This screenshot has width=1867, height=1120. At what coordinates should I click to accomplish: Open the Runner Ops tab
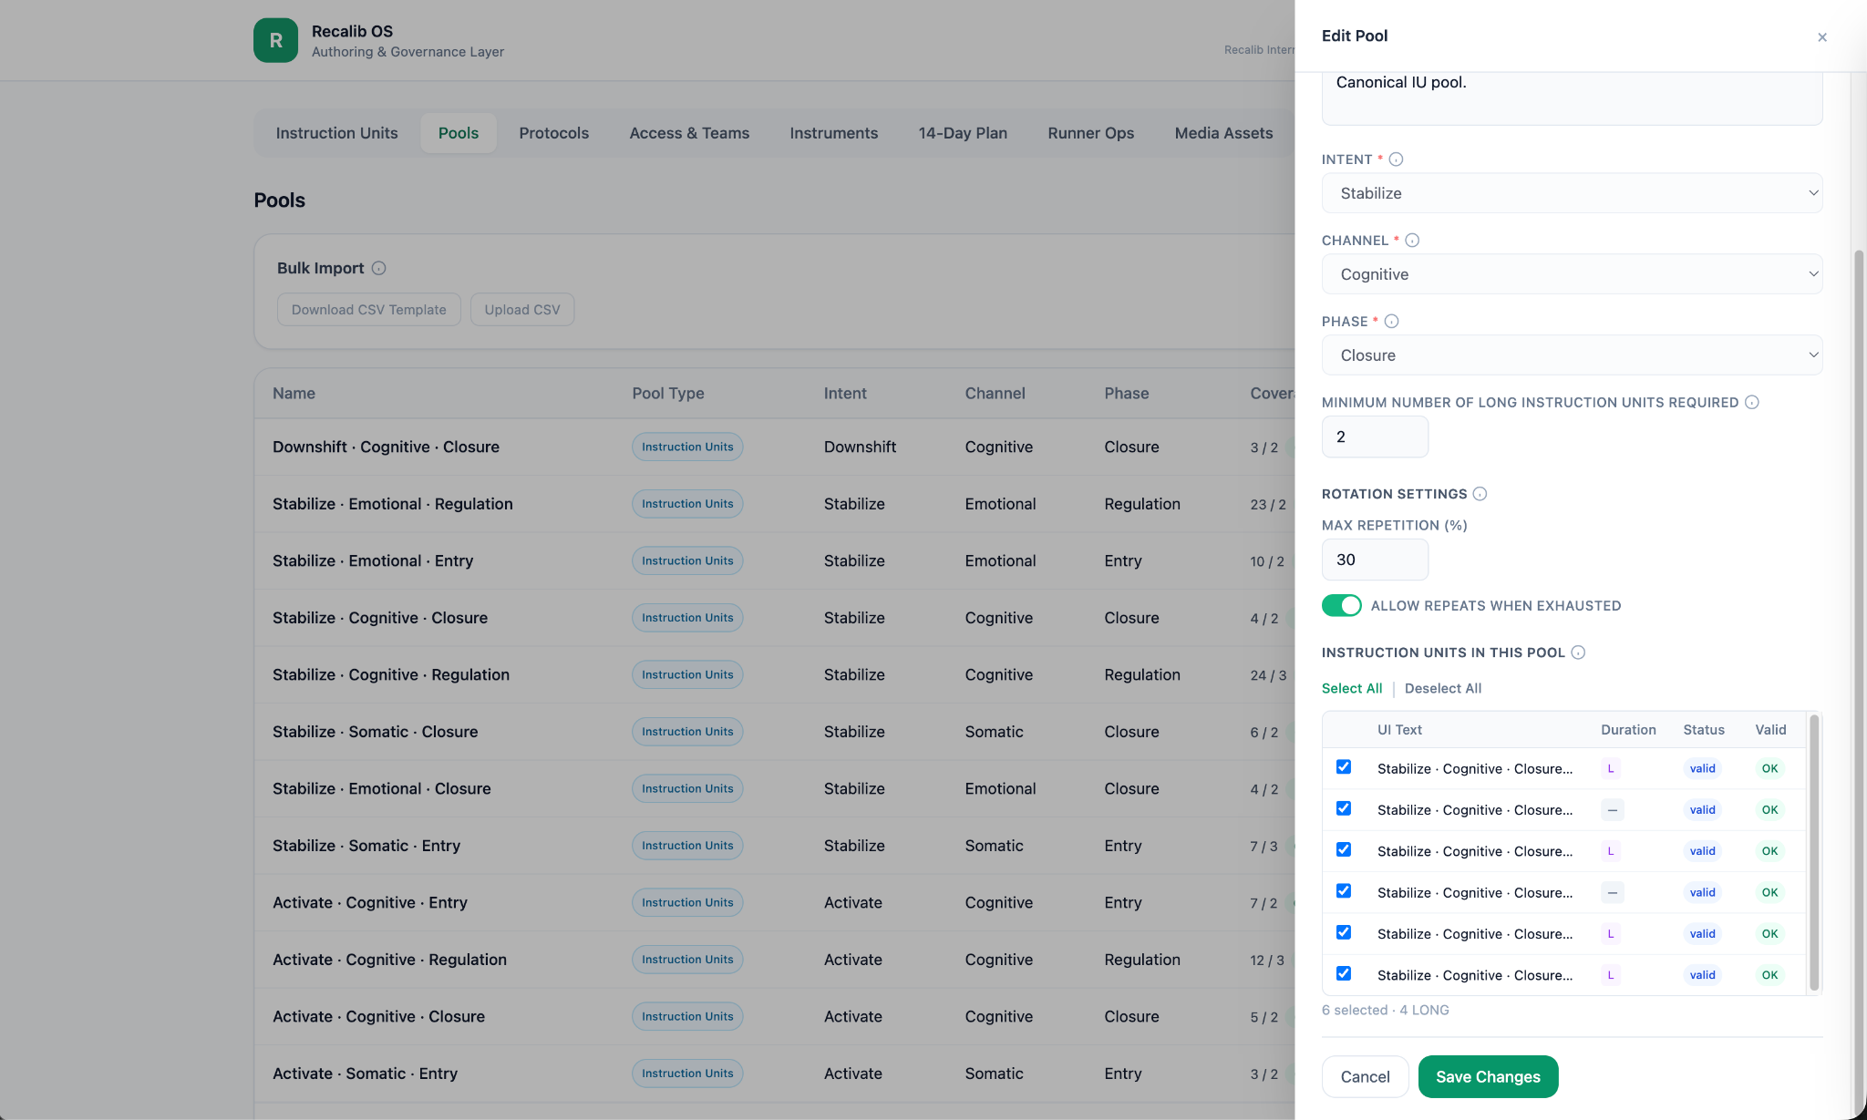tap(1090, 133)
